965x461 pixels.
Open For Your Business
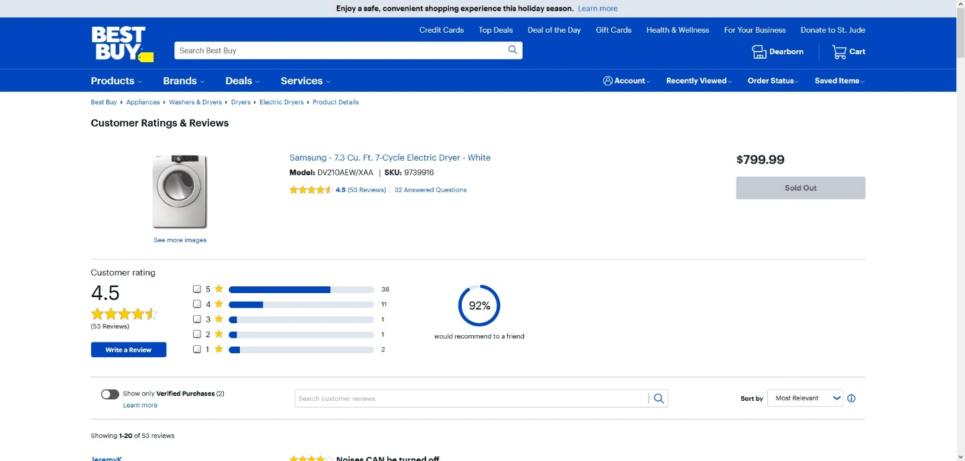click(x=755, y=30)
